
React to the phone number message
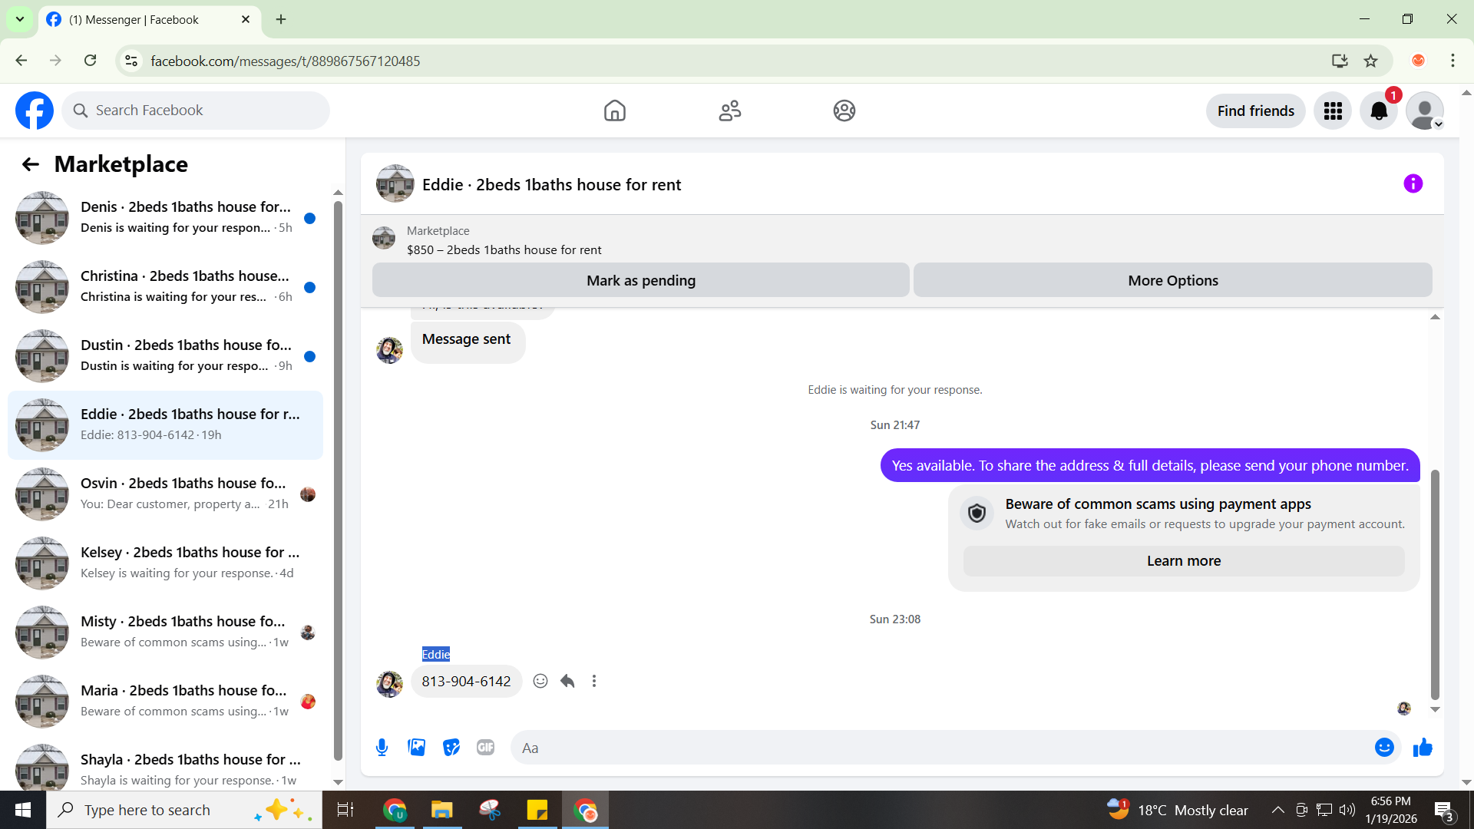(x=540, y=681)
